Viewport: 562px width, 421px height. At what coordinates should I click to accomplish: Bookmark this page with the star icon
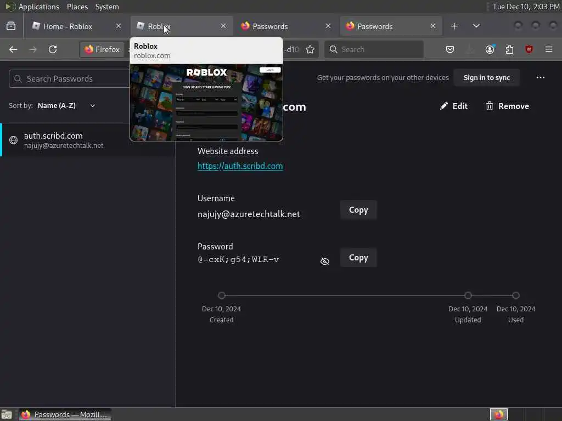pyautogui.click(x=310, y=49)
